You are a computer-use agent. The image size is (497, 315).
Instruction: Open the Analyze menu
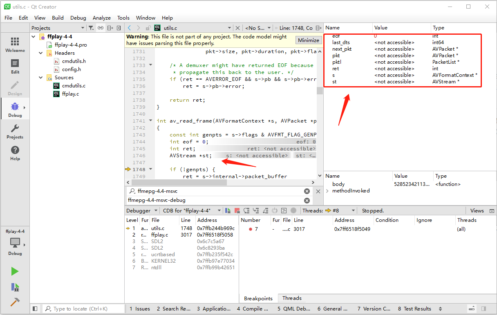tap(101, 18)
